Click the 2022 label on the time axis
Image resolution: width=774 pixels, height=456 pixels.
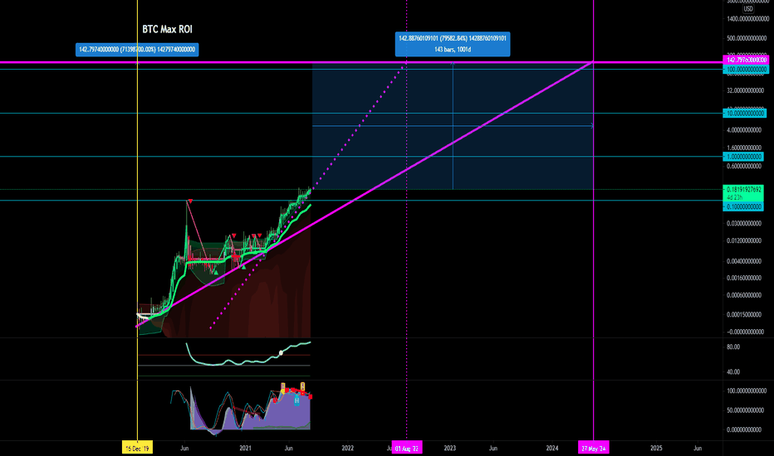pyautogui.click(x=347, y=448)
